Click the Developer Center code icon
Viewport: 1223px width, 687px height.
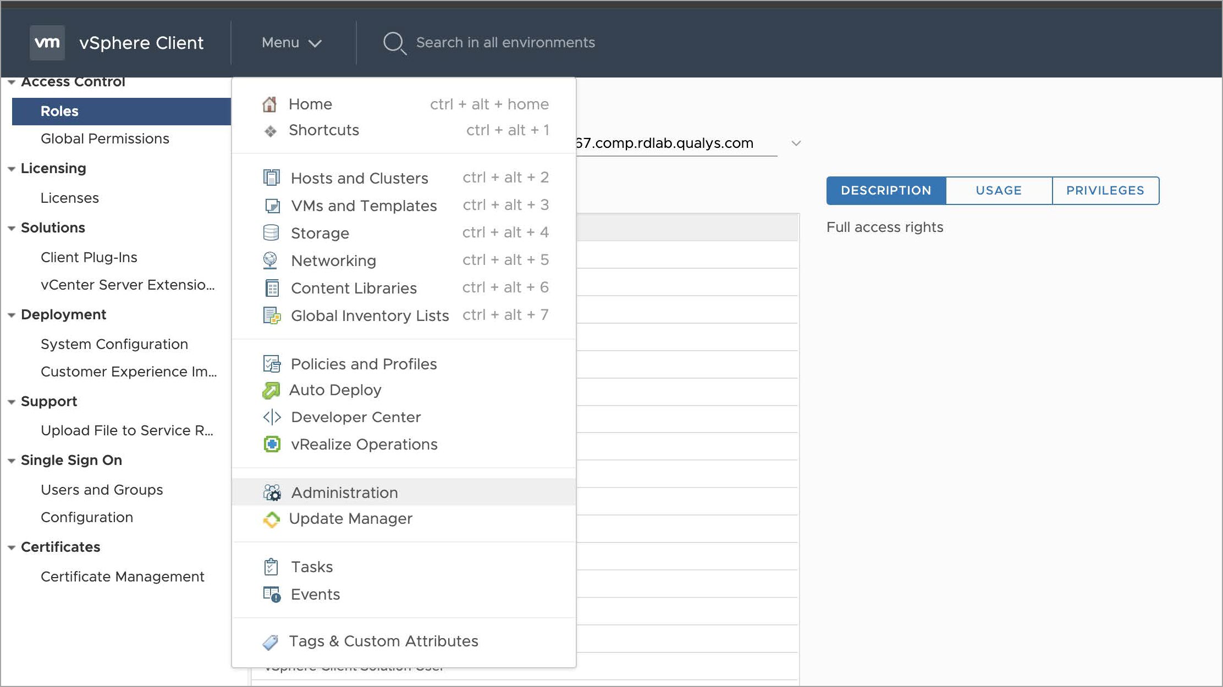[x=272, y=417]
